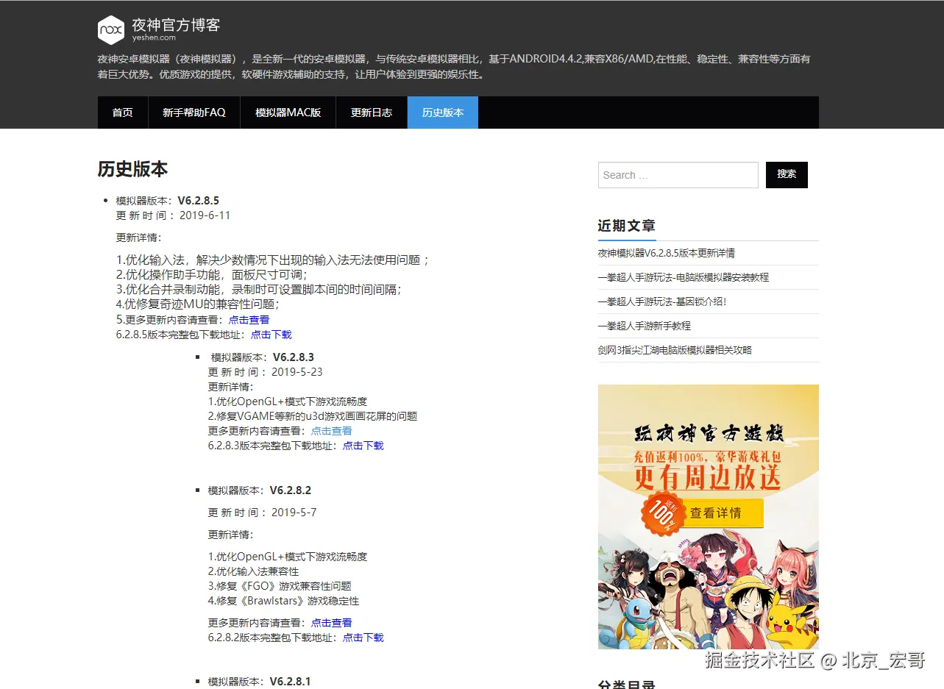The width and height of the screenshot is (944, 689).
Task: Click 点击下载 for 6.2.8.5 full package
Action: click(271, 335)
